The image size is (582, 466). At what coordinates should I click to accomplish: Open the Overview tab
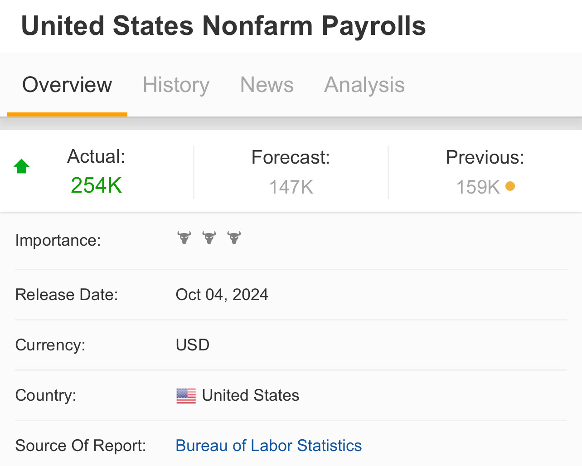pos(67,85)
